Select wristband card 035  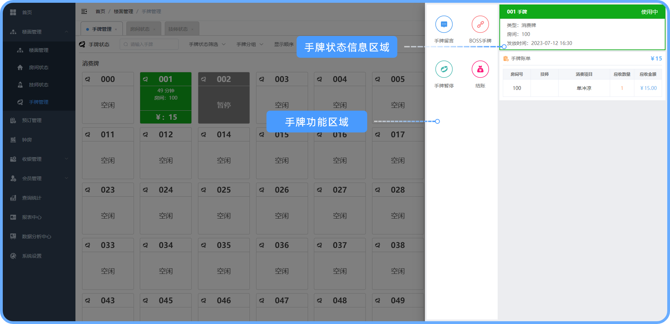click(224, 264)
